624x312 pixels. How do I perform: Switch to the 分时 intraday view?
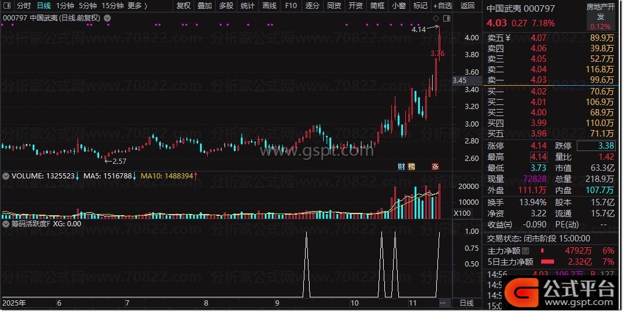pyautogui.click(x=23, y=6)
